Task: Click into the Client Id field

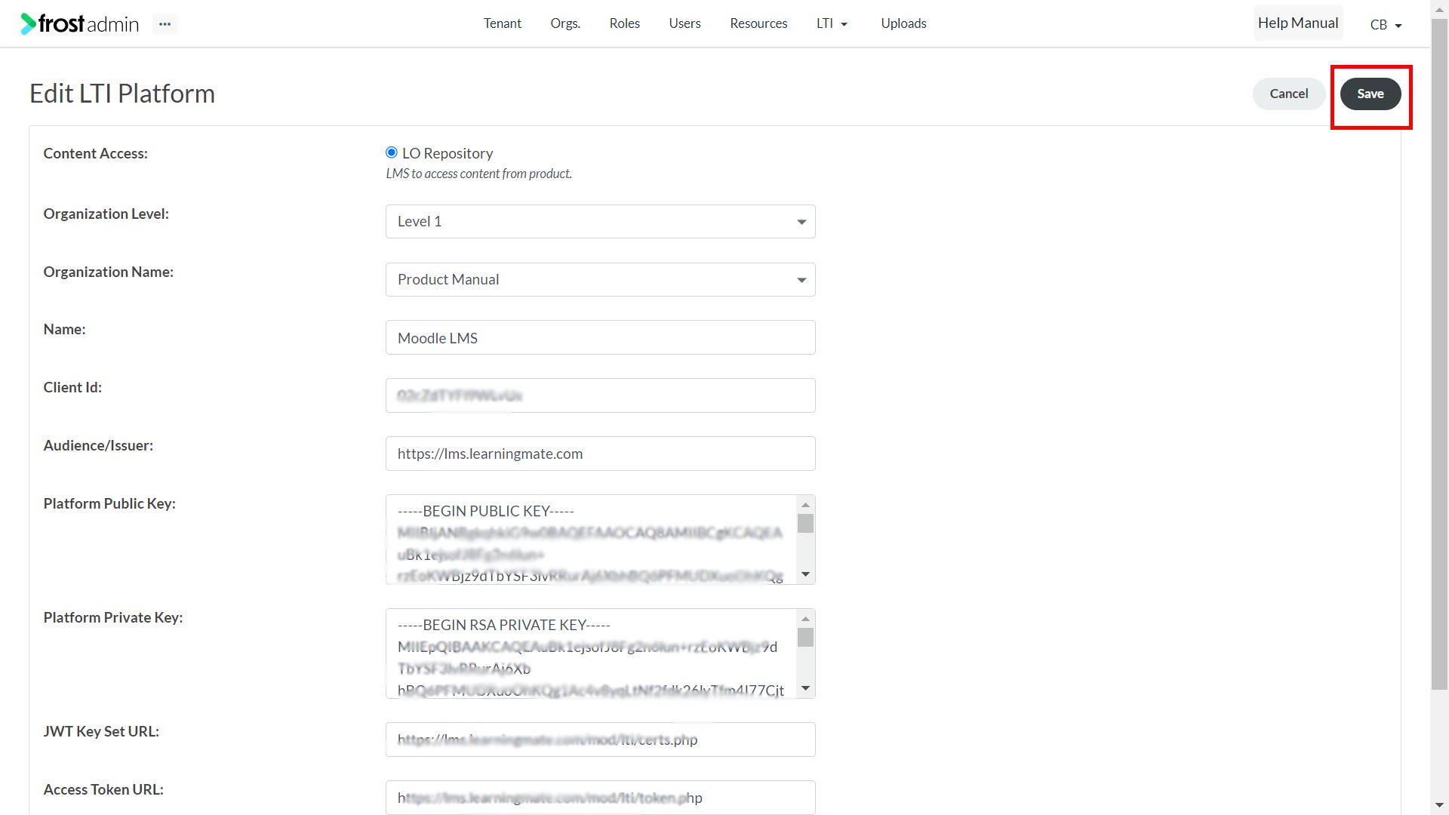Action: (601, 395)
